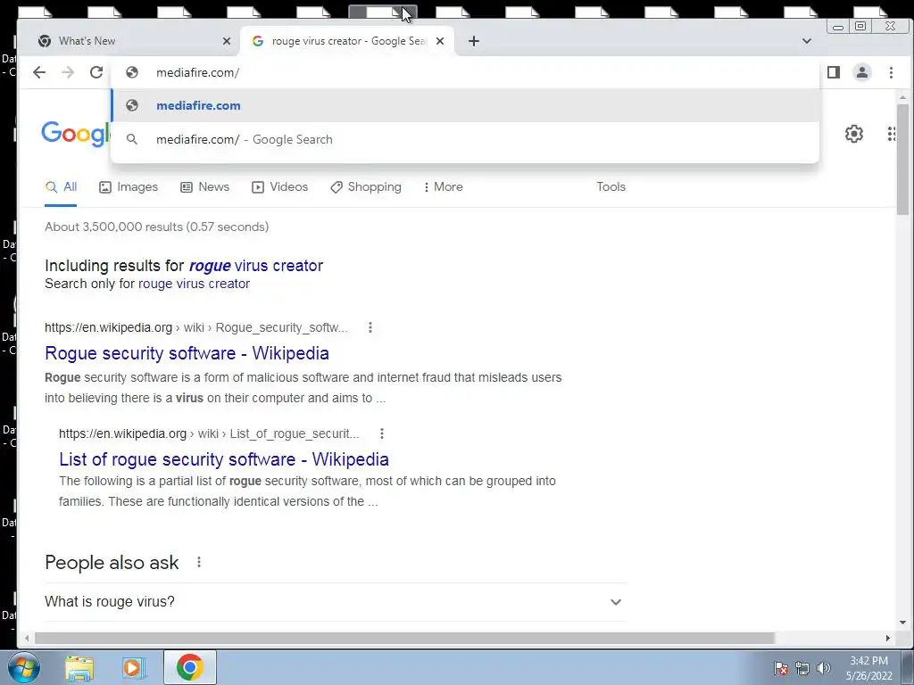The width and height of the screenshot is (914, 685).
Task: Click the rogue virus creator correction link
Action: pos(256,266)
